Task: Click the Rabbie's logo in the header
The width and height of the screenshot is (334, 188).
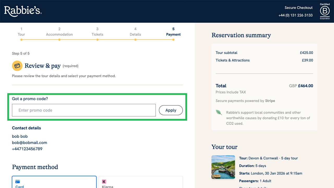Action: coord(22,10)
